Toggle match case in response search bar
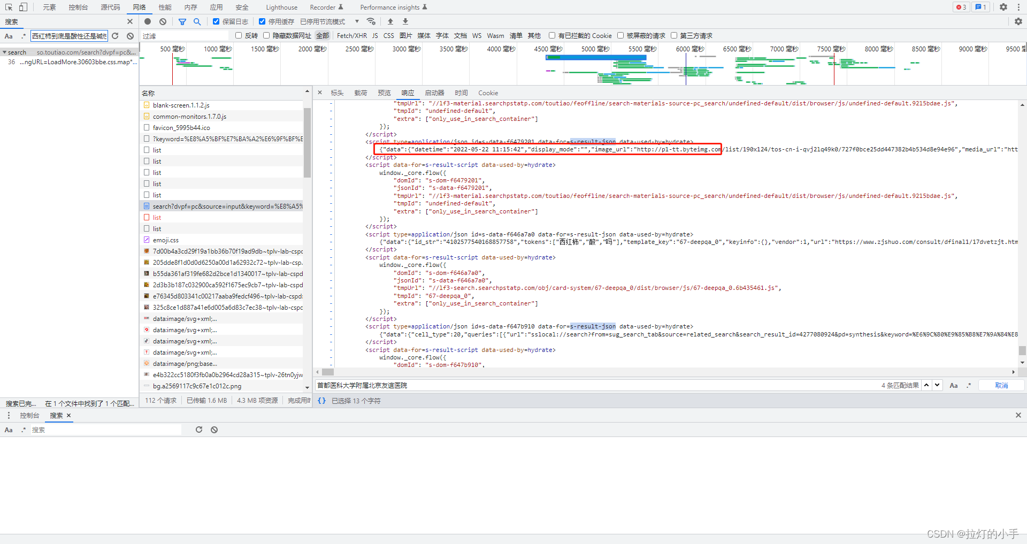This screenshot has height=544, width=1027. click(x=954, y=385)
